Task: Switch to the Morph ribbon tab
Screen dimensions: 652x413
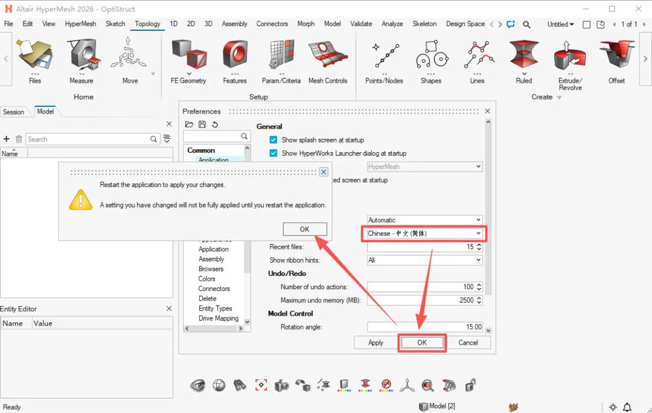Action: coord(306,24)
